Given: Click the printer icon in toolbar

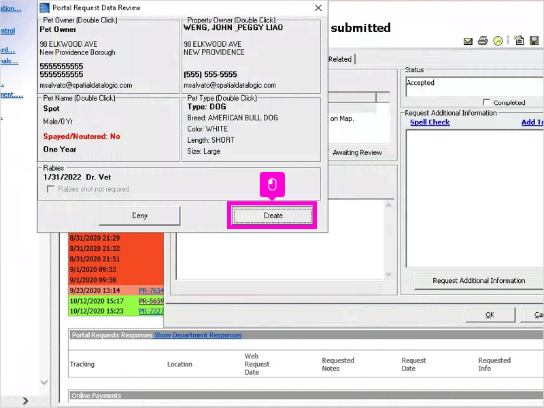Looking at the screenshot, I should pyautogui.click(x=483, y=41).
